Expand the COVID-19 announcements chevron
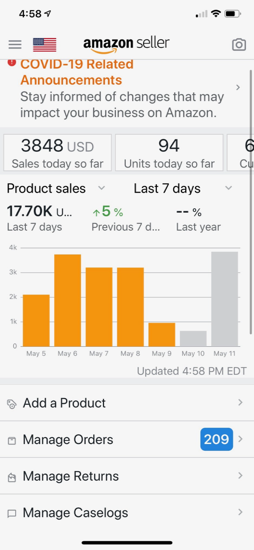The image size is (254, 550). click(238, 88)
